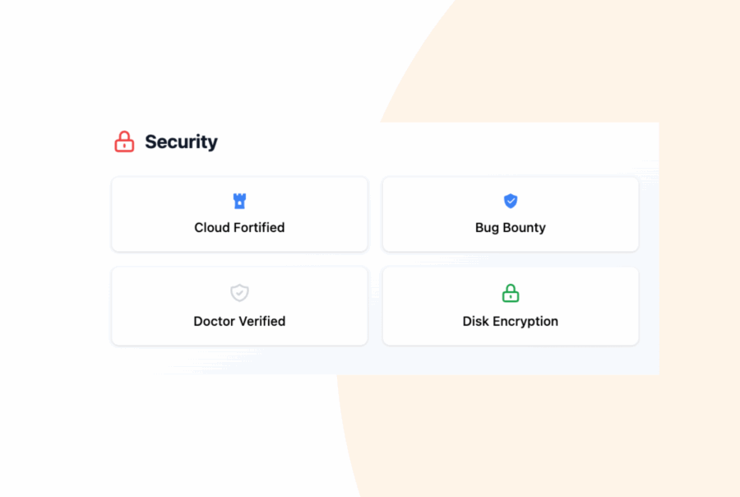740x497 pixels.
Task: Click the green Disk Encryption padlock icon
Action: pos(510,293)
